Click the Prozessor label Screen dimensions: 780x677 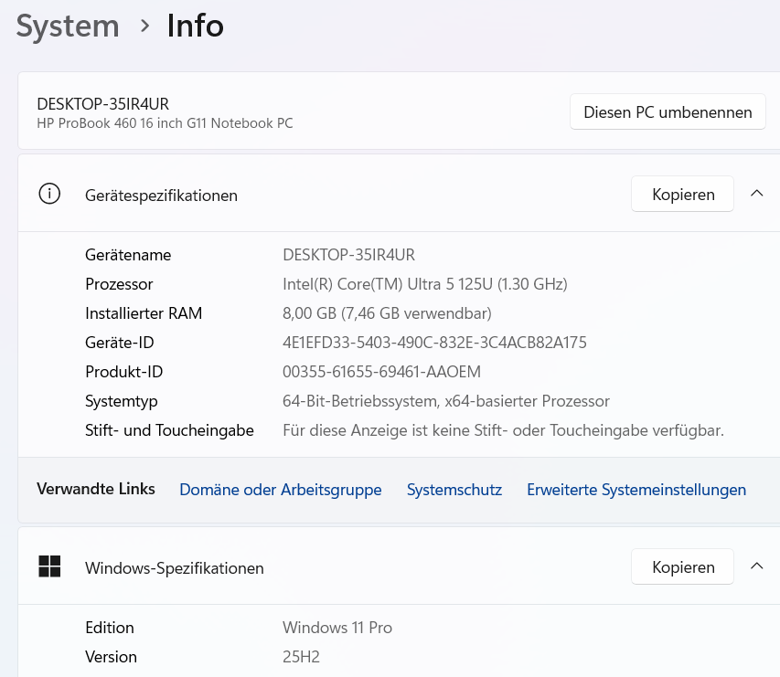click(119, 284)
